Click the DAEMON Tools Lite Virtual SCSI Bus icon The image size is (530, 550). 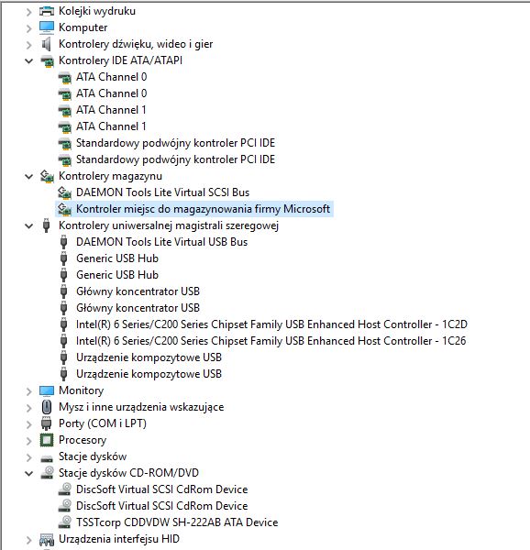(x=64, y=192)
